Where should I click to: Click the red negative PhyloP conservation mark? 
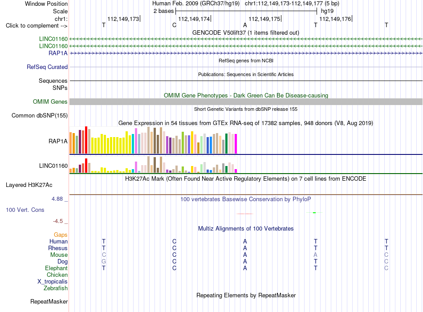[245, 214]
